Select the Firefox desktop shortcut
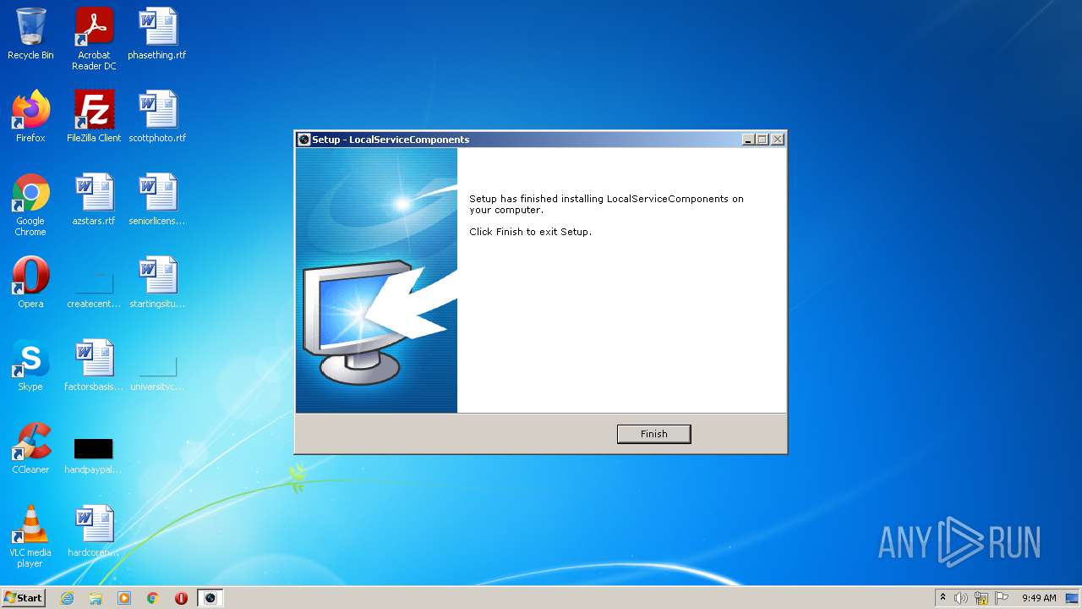Screen dimensions: 1082x609 [30, 117]
